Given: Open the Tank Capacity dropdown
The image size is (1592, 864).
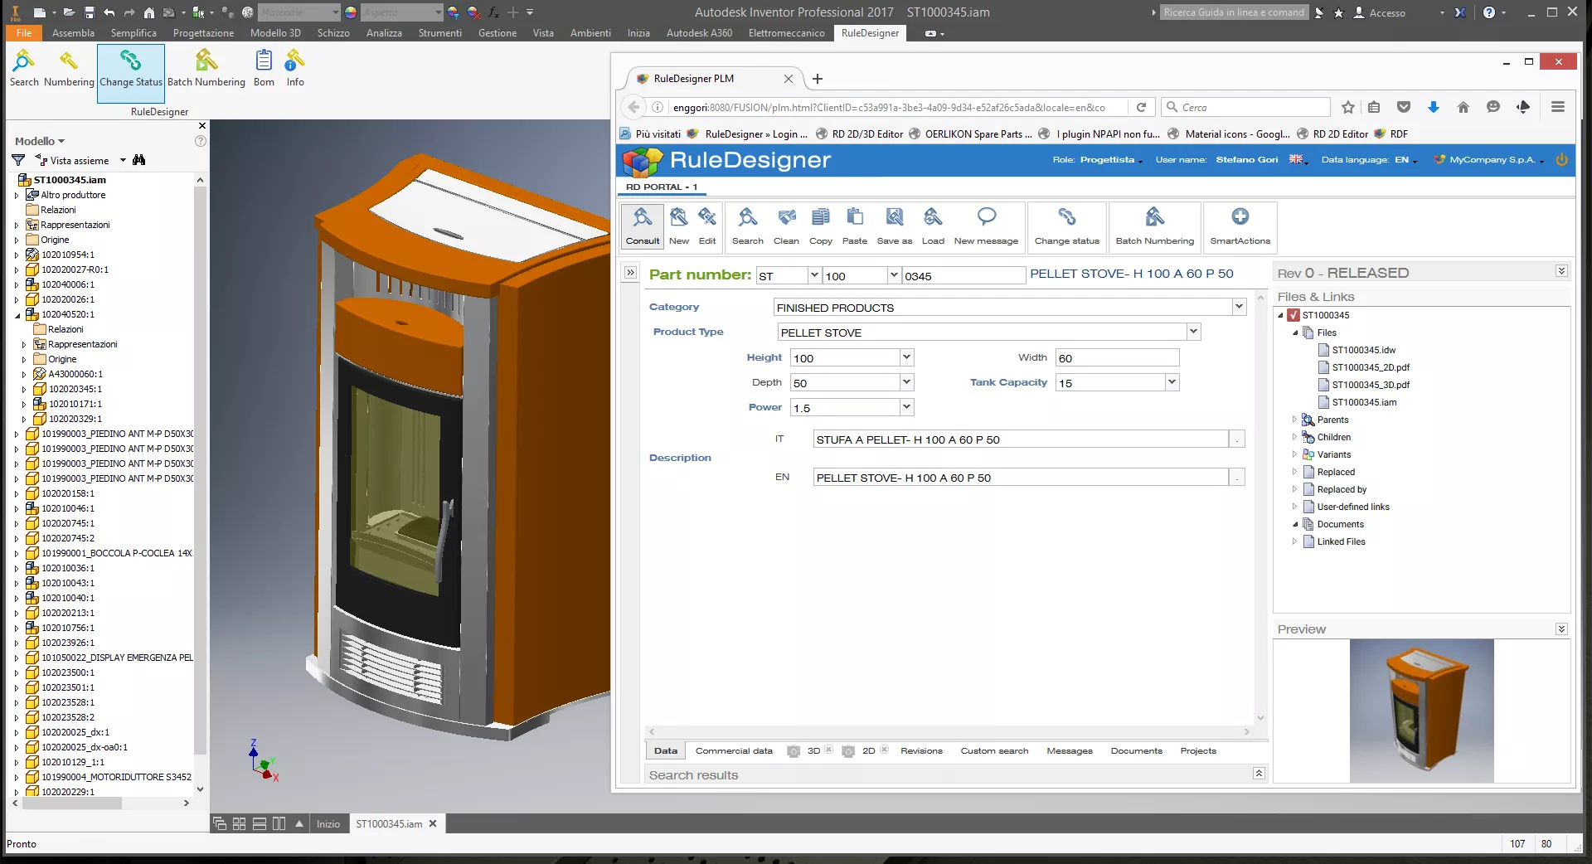Looking at the screenshot, I should click(1172, 382).
